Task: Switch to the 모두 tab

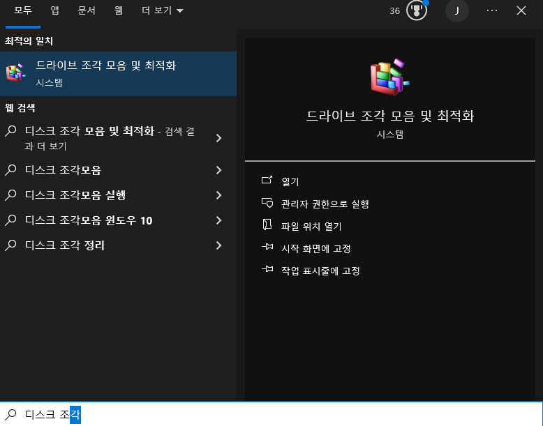Action: coord(23,10)
